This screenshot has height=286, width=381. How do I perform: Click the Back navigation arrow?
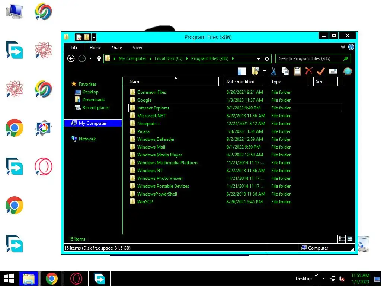click(x=71, y=58)
